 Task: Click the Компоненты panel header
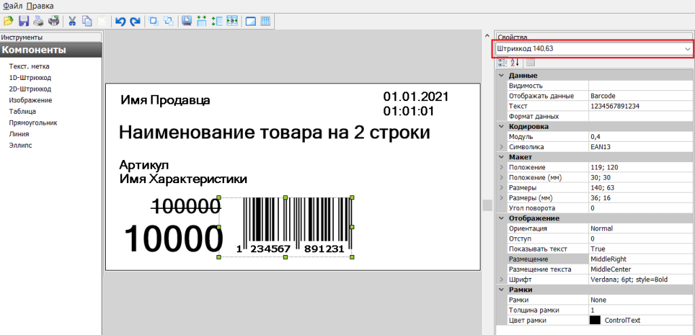(x=52, y=50)
